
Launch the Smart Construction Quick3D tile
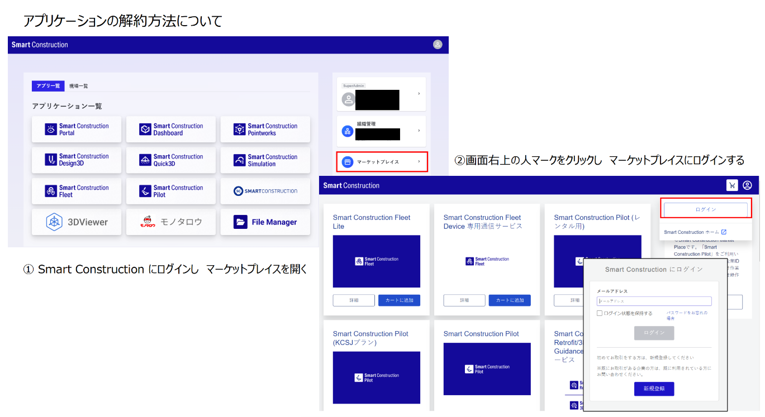click(171, 160)
